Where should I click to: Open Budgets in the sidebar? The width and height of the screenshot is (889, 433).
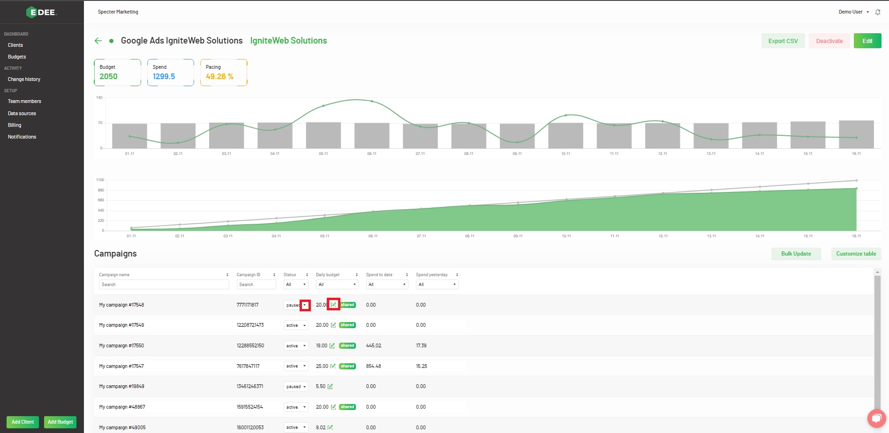click(17, 57)
